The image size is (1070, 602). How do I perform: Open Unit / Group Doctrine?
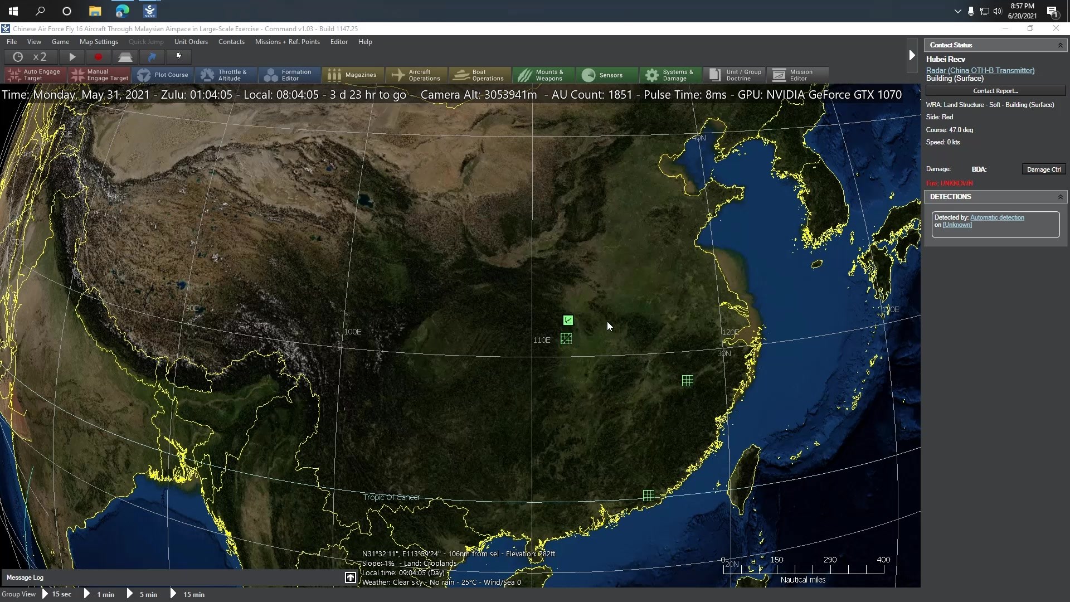tap(735, 75)
